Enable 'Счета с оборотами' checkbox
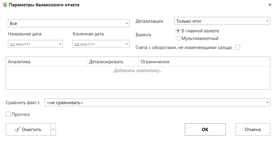The width and height of the screenshot is (276, 142). point(238,47)
